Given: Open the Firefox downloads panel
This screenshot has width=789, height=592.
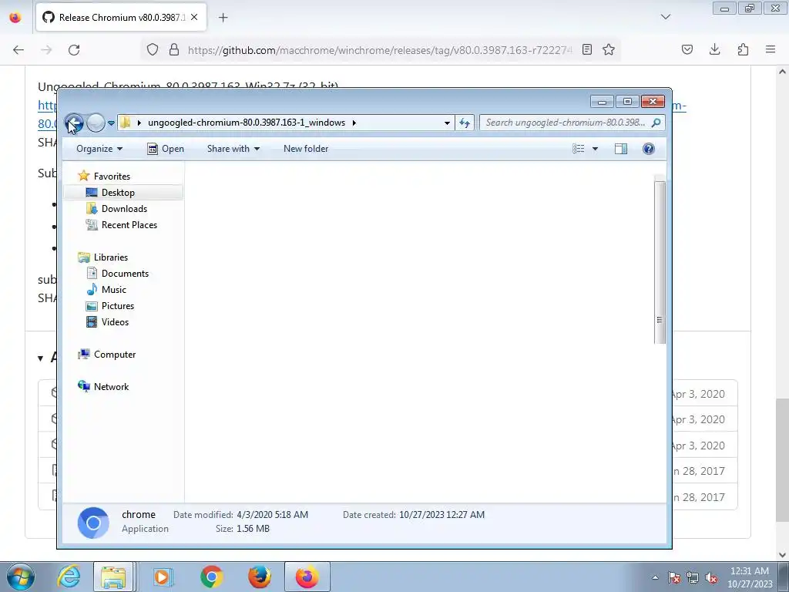Looking at the screenshot, I should tap(714, 49).
